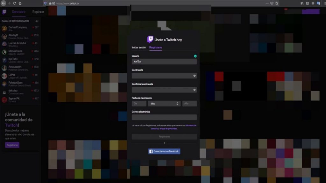The width and height of the screenshot is (326, 183).
Task: Open the Explorar section
Action: coord(38,11)
